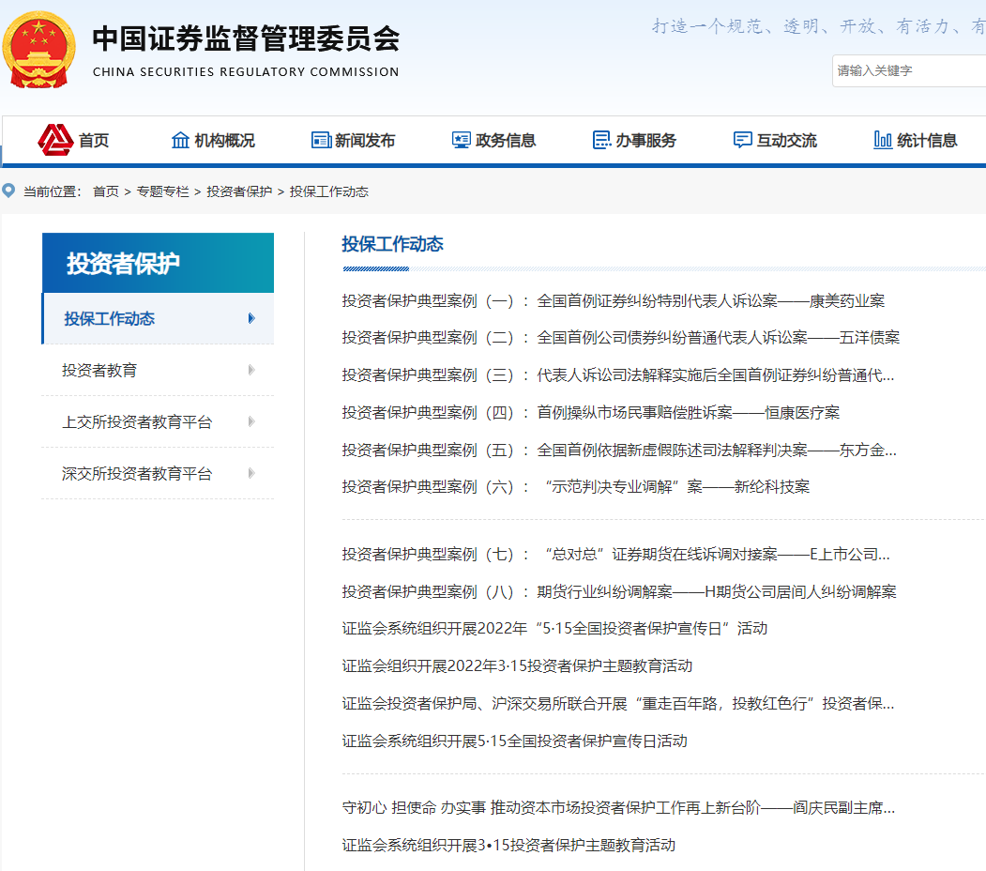Click the bar chart icon beside 统计信息
The image size is (986, 871).
click(883, 140)
